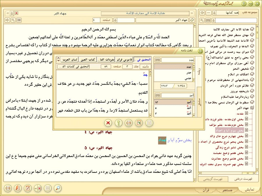The width and height of the screenshot is (262, 196).
Task: Switch to the هداية الامة الى معارف الائمة tab
Action: 145,13
